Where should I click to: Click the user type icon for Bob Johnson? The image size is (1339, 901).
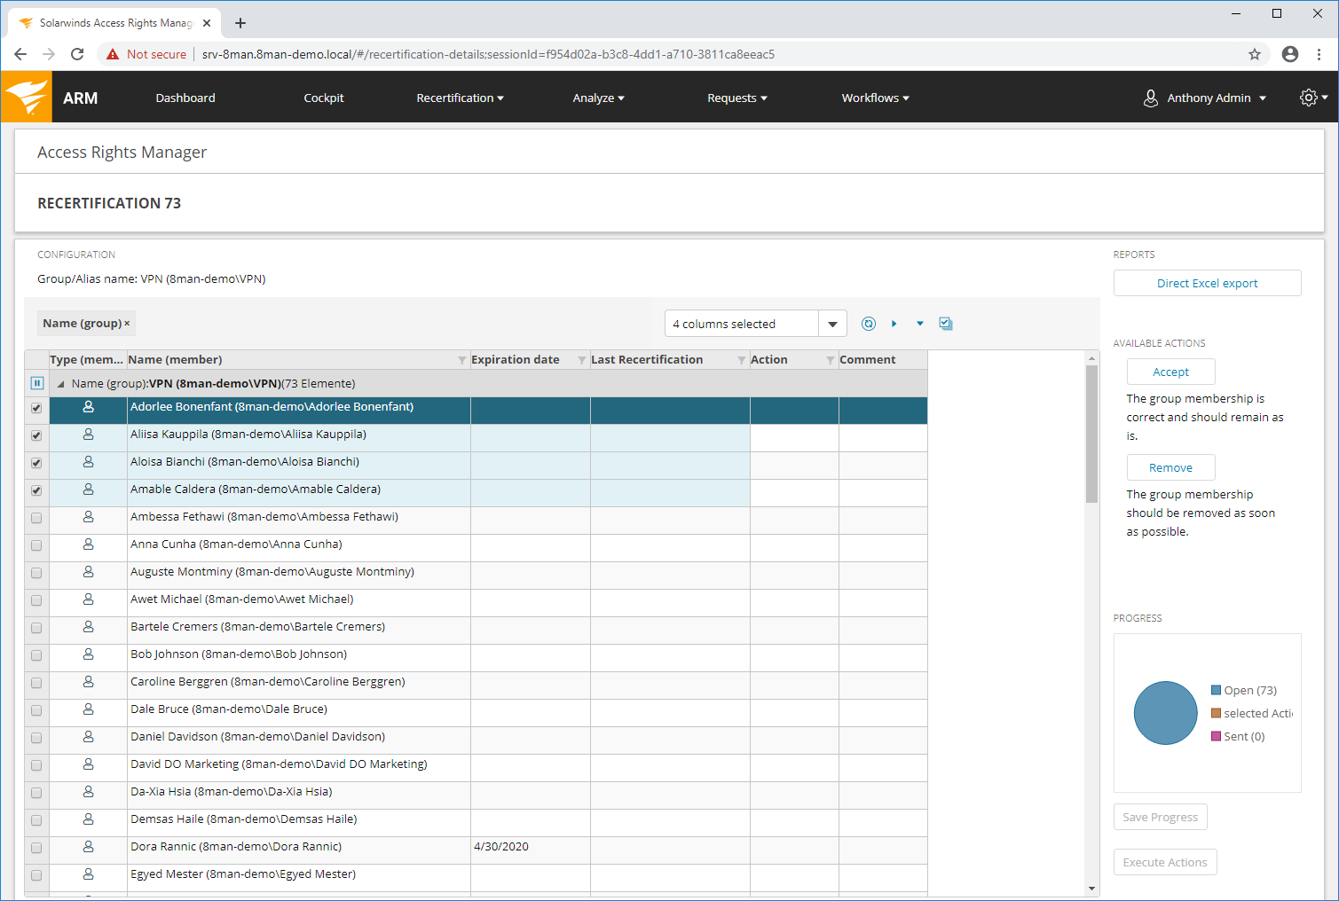[x=88, y=654]
